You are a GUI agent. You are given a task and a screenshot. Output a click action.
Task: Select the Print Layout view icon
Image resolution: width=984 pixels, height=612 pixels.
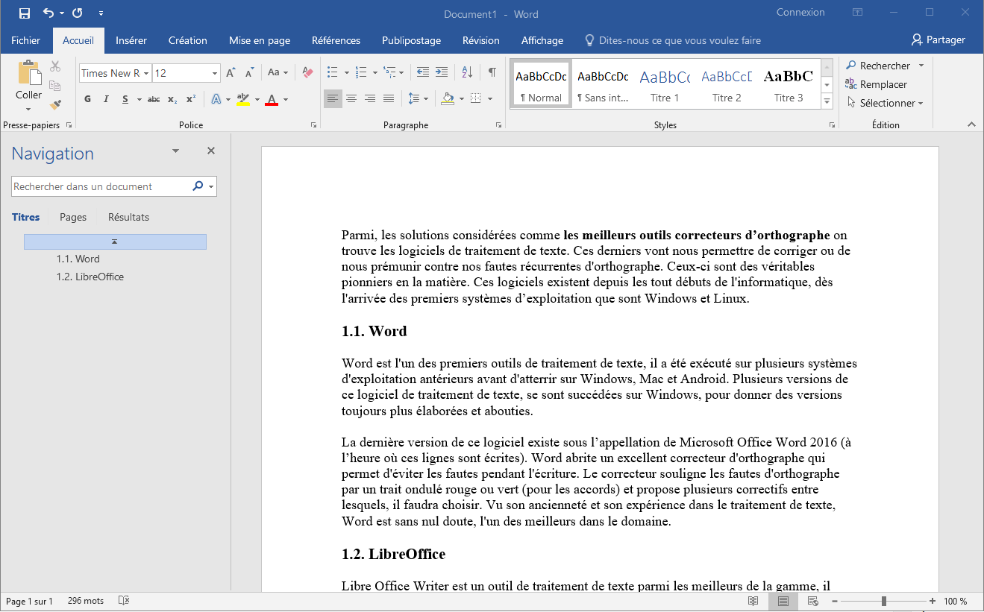(x=783, y=601)
